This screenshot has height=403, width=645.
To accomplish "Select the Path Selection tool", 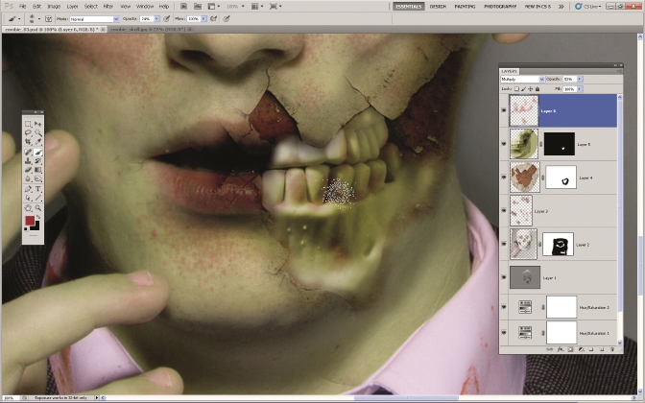I will click(x=28, y=199).
